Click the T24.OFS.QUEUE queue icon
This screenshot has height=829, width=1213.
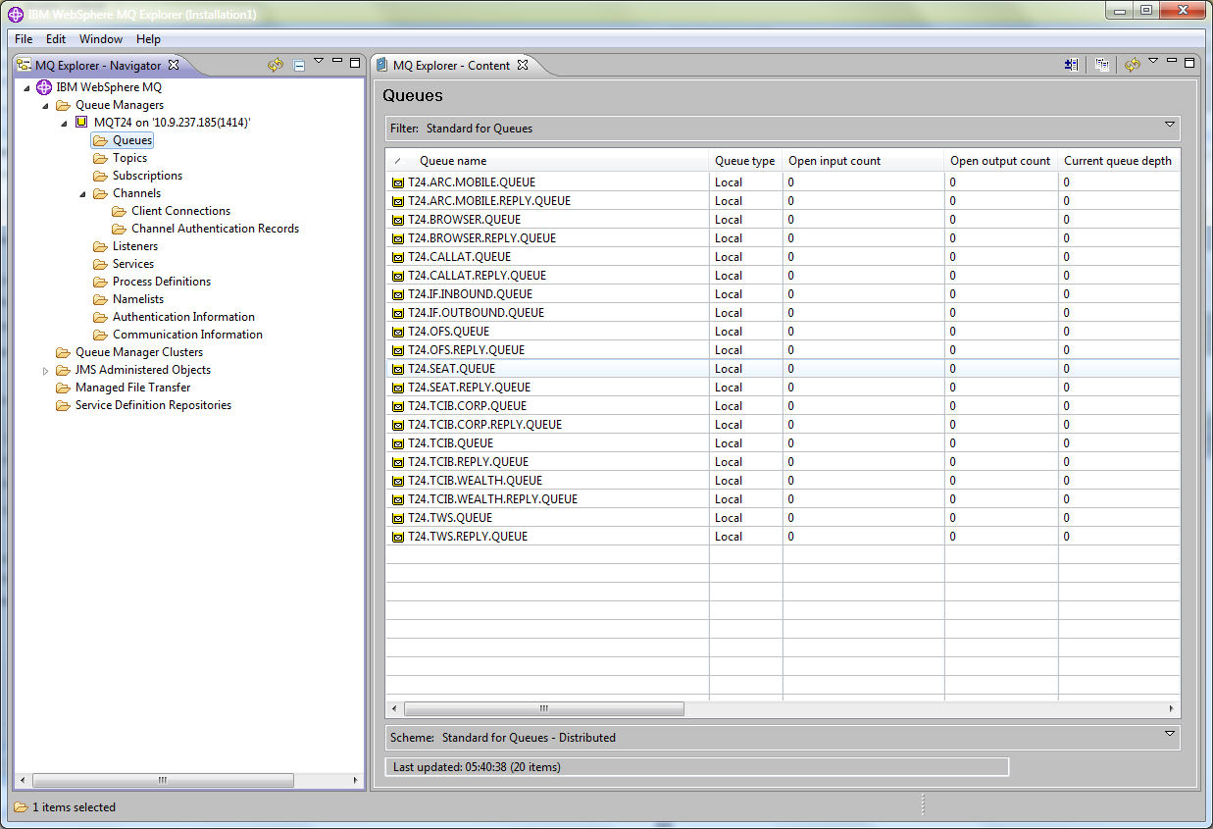(398, 332)
